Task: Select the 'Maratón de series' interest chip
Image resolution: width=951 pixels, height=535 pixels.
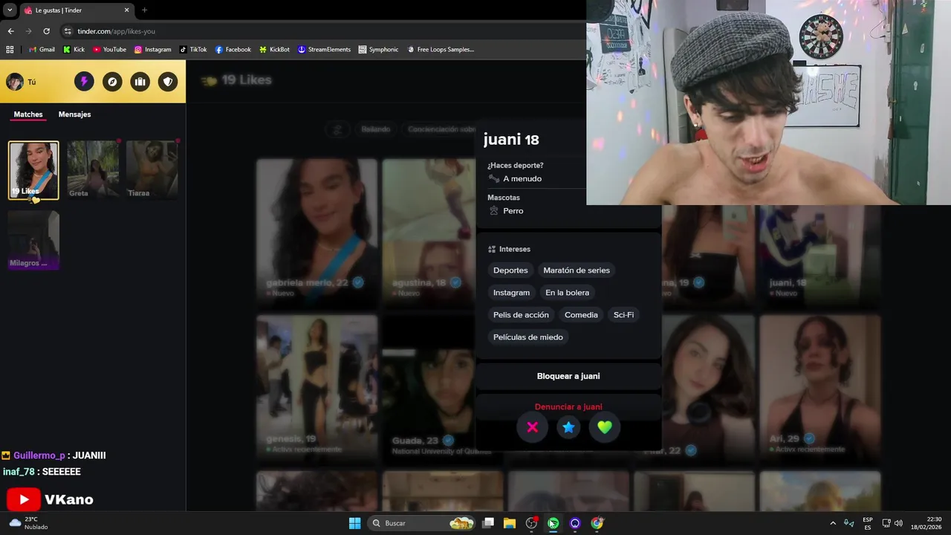Action: pyautogui.click(x=577, y=270)
